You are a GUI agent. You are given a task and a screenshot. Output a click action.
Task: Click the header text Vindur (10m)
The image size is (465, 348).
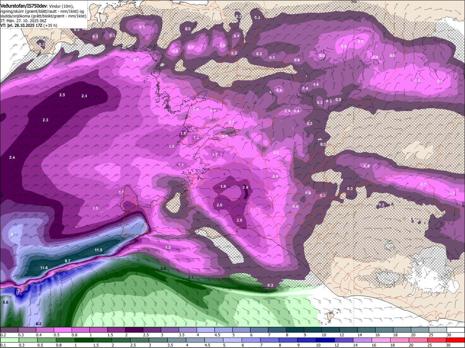click(x=61, y=6)
